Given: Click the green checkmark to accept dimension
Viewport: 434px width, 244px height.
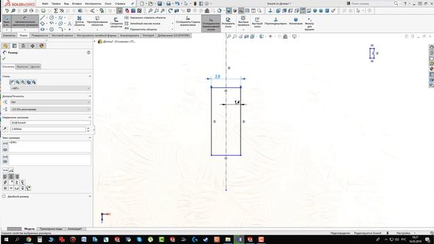Looking at the screenshot, I should pos(4,58).
